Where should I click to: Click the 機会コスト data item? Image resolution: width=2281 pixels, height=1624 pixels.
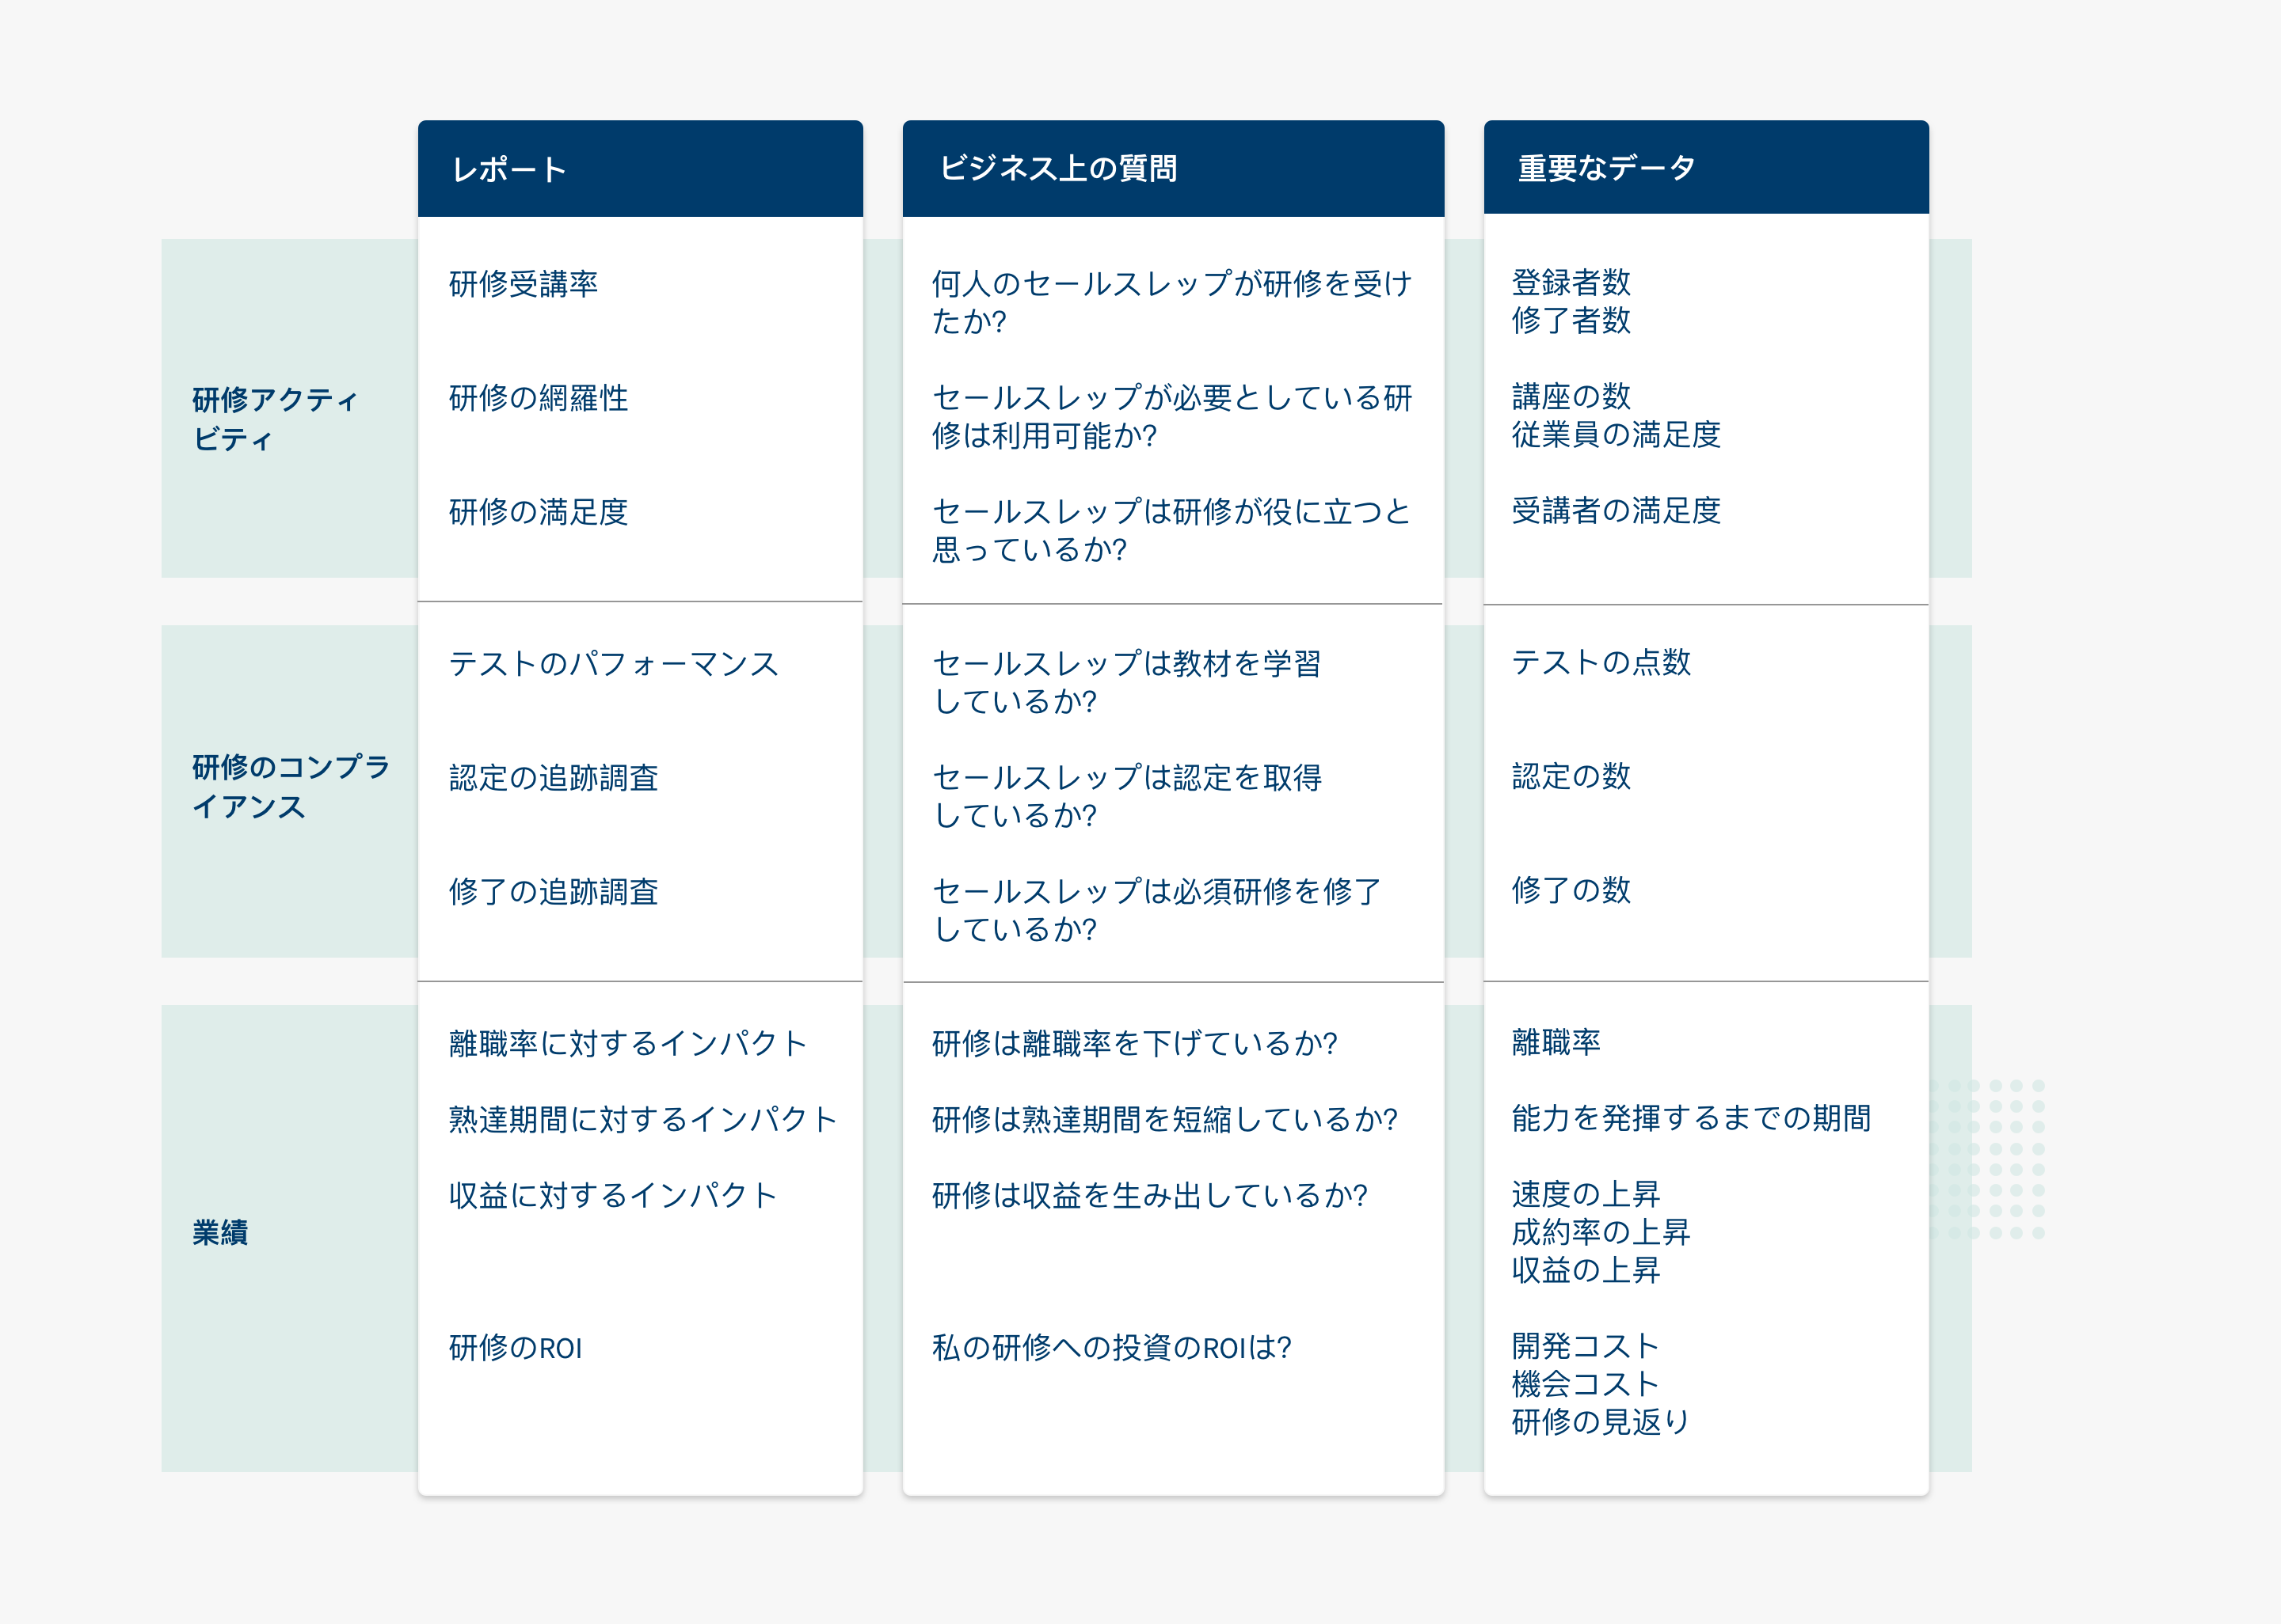click(x=1586, y=1384)
